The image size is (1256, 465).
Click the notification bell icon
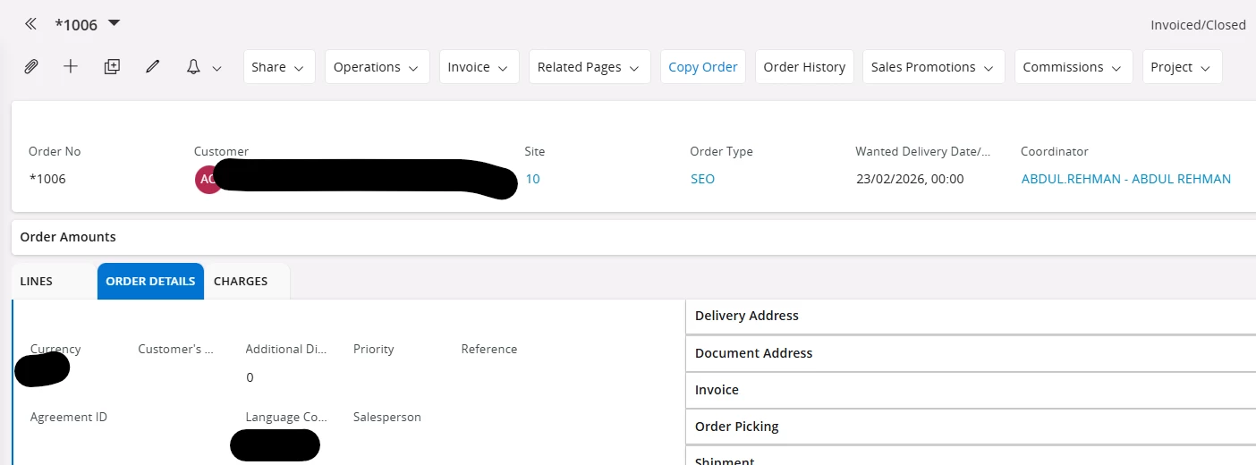193,67
